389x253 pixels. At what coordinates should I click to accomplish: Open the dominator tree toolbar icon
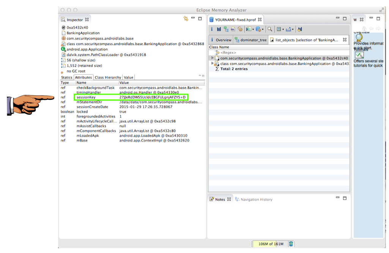pyautogui.click(x=226, y=29)
